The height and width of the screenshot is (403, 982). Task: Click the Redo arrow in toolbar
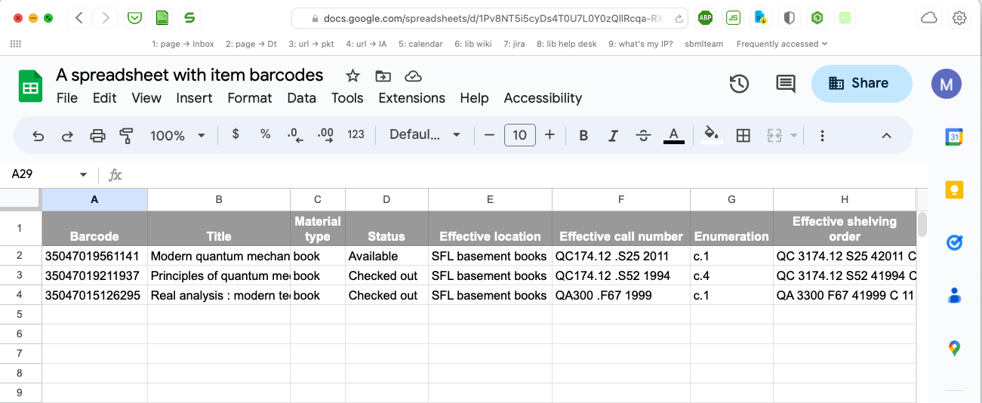click(67, 136)
